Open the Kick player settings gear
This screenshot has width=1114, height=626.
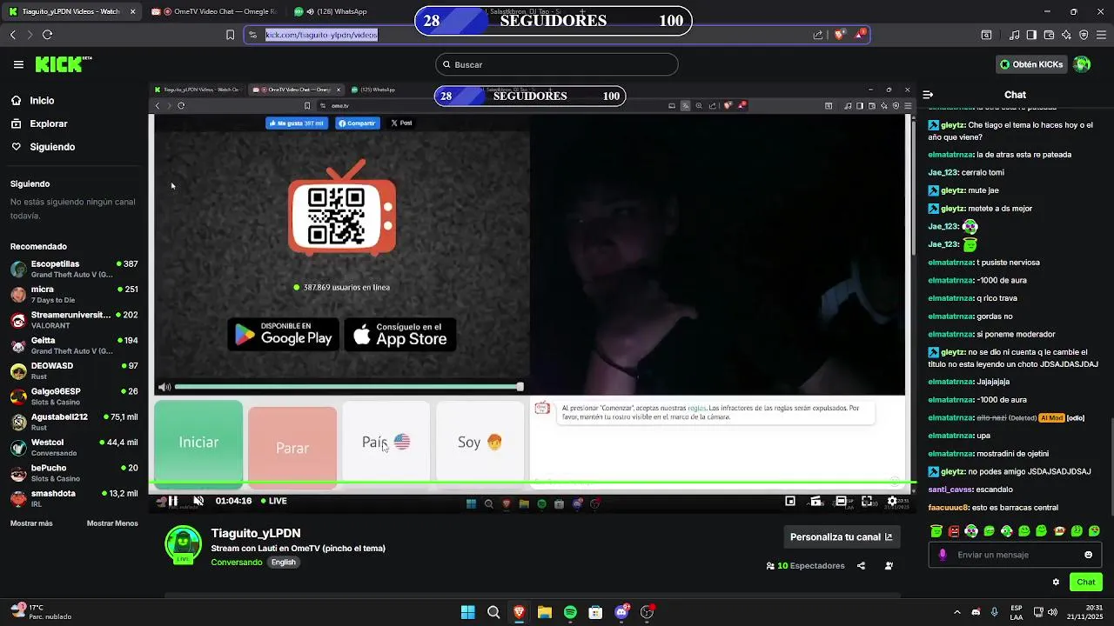point(892,501)
